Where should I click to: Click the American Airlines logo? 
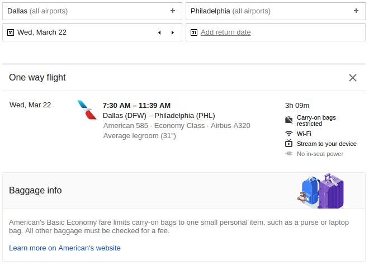click(x=87, y=110)
